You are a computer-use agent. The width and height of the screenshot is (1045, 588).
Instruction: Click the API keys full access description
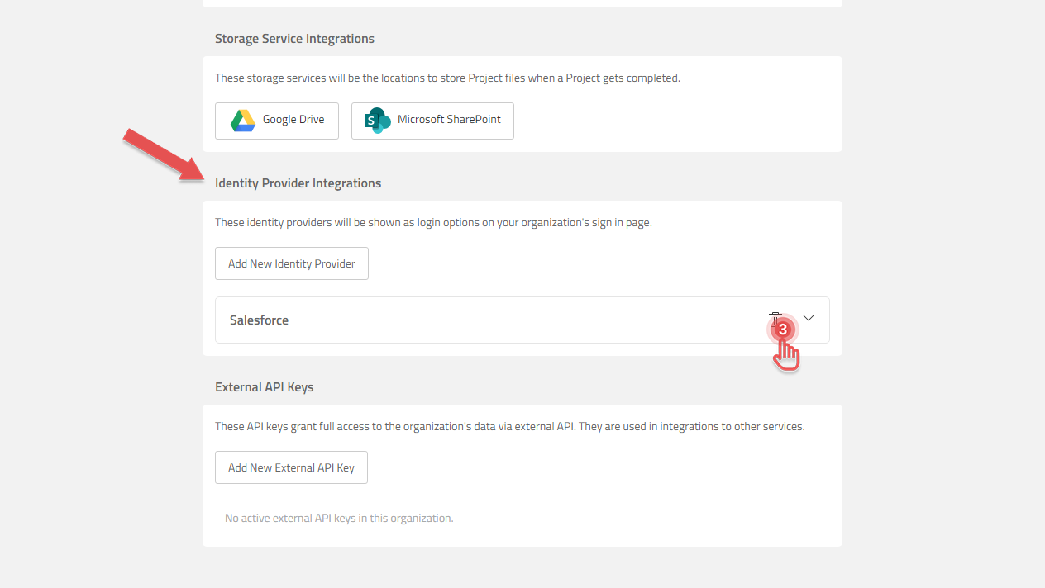509,427
